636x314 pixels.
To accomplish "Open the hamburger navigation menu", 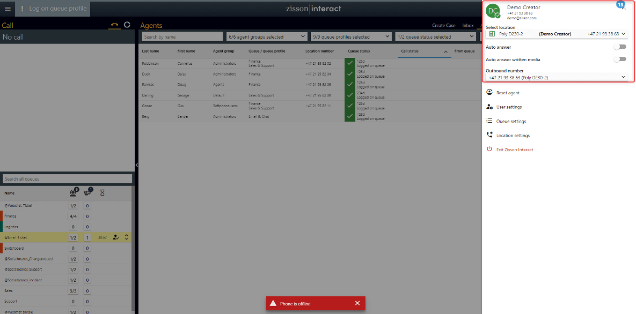I will point(8,9).
